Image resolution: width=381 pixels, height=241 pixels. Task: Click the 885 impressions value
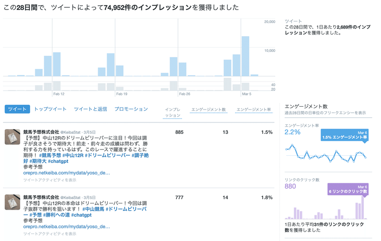pyautogui.click(x=180, y=132)
